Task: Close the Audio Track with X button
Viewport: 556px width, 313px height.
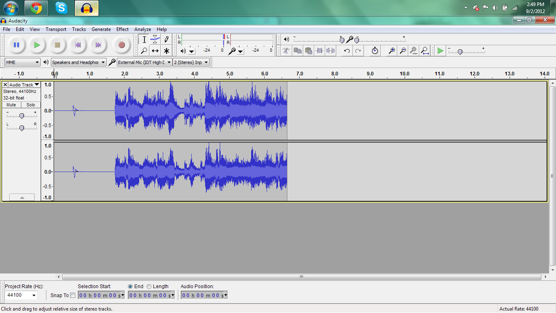Action: 5,85
